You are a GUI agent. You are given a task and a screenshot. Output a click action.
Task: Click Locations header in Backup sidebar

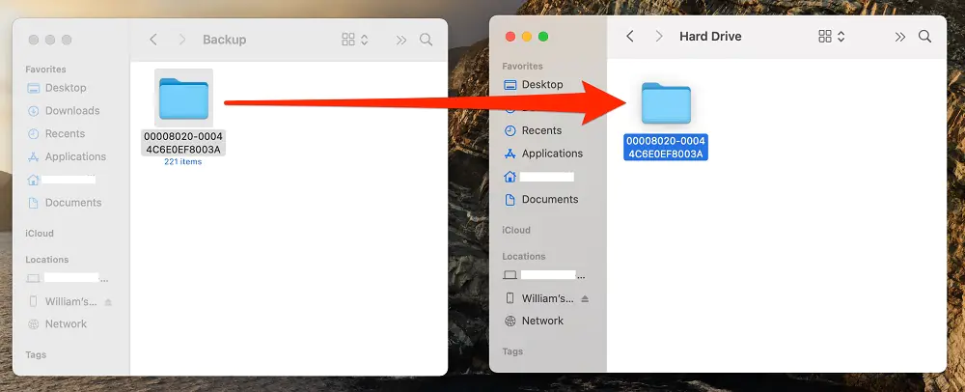click(x=46, y=260)
